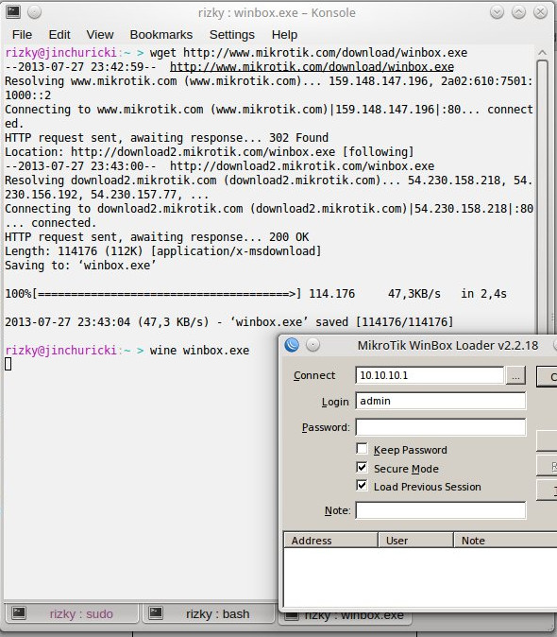Click the Login field containing admin
Screen dimensions: 557x637
441,401
